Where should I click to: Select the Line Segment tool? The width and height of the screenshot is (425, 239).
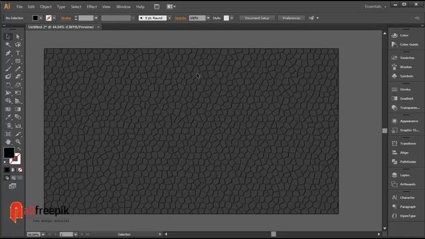coord(8,61)
